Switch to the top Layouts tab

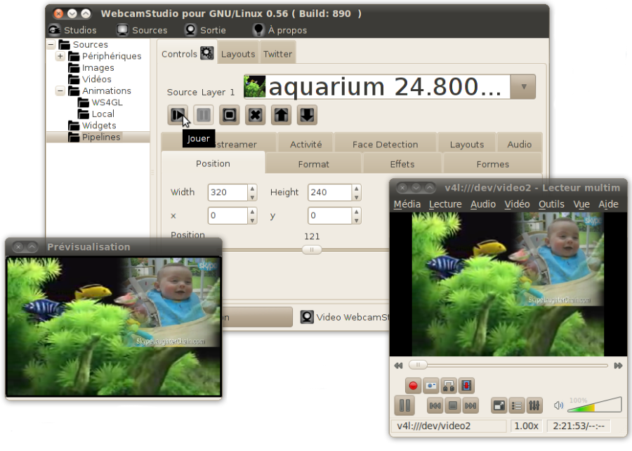(238, 54)
